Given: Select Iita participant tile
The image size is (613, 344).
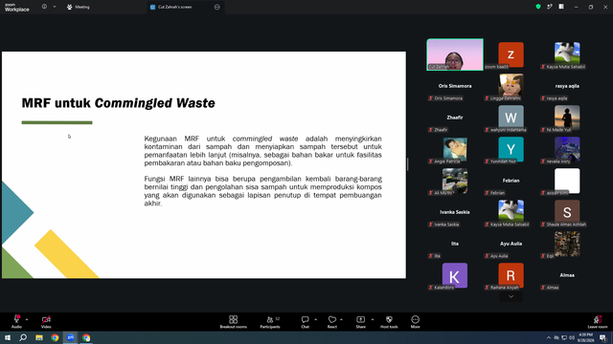Looking at the screenshot, I should tap(455, 244).
